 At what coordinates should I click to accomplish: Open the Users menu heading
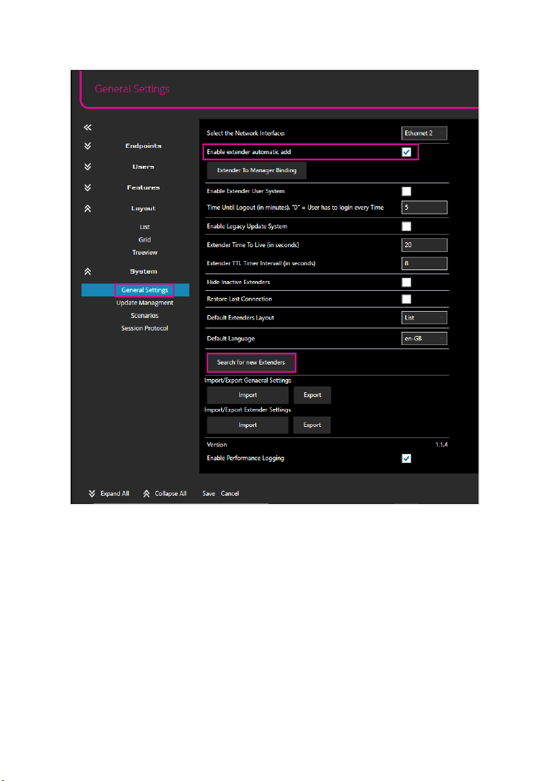pyautogui.click(x=144, y=167)
